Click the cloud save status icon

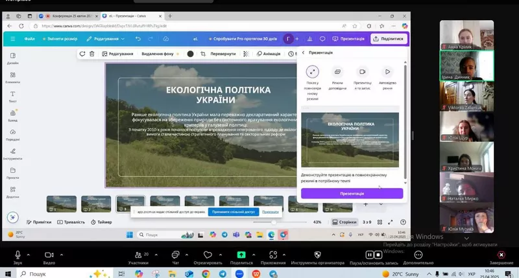pos(166,39)
